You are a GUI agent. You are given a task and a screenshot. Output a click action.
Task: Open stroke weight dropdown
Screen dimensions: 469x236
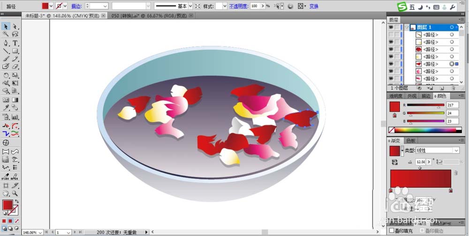click(105, 6)
